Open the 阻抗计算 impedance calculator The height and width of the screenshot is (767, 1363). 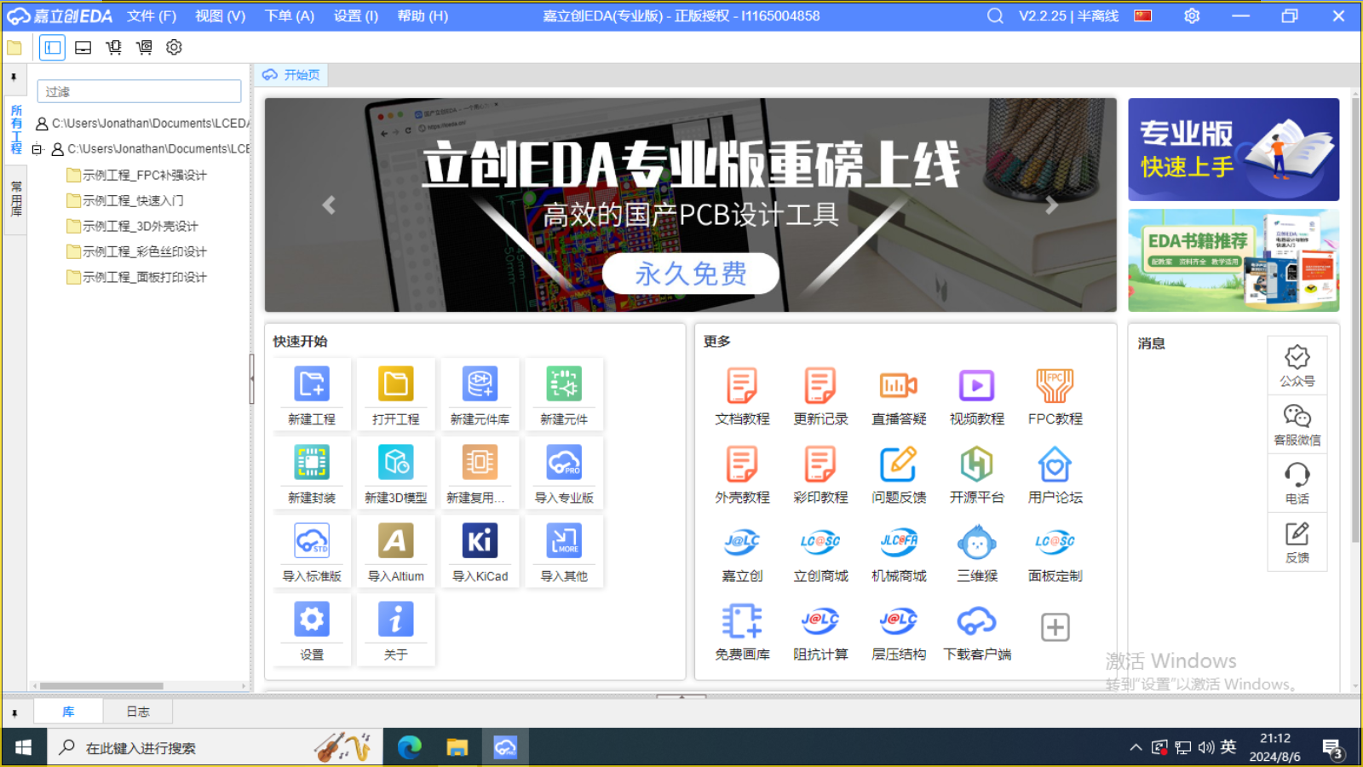pos(820,621)
